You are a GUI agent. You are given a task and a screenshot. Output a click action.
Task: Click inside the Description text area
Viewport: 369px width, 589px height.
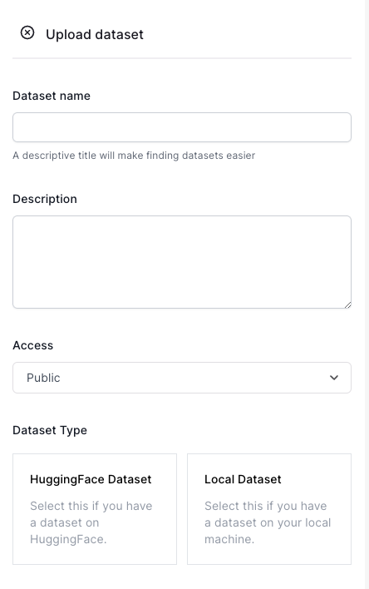(182, 262)
